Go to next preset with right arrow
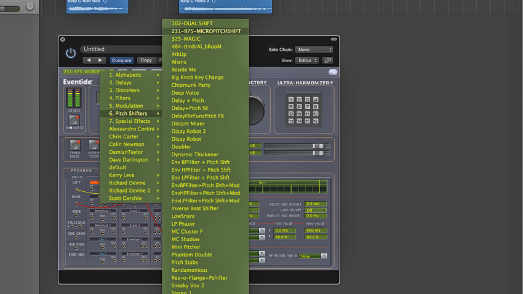The image size is (523, 294). (100, 60)
